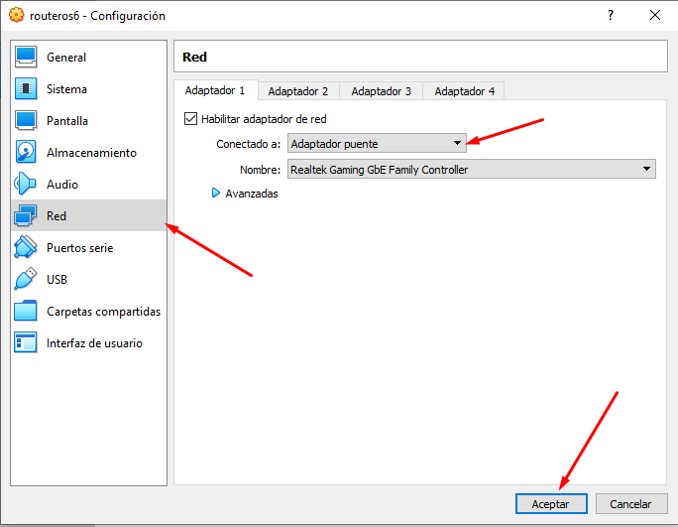This screenshot has width=678, height=527.
Task: Confirm settings with the Aceptar button
Action: pos(551,503)
